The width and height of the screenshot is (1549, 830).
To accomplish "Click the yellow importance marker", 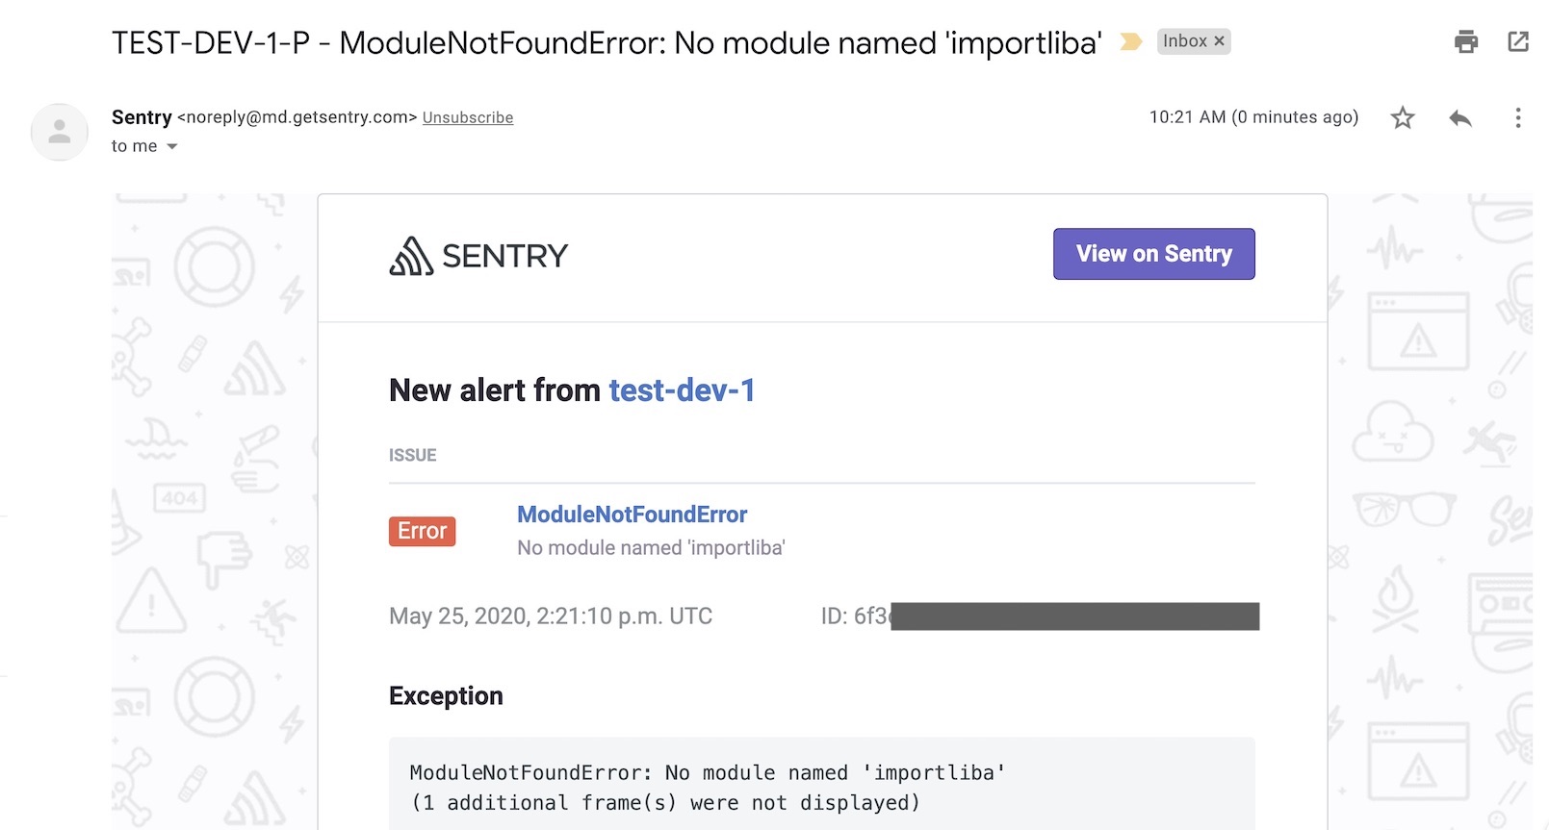I will click(x=1130, y=41).
